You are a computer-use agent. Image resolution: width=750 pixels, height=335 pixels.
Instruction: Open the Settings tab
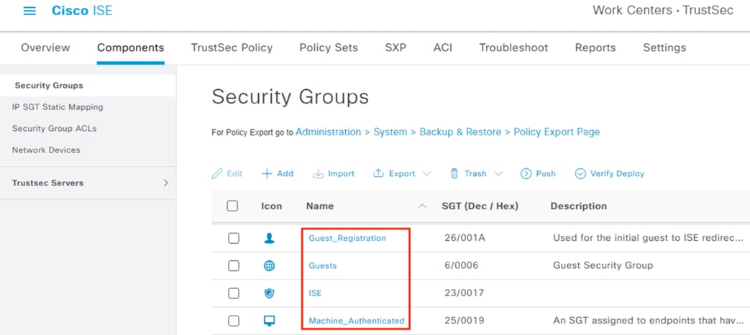(x=664, y=47)
